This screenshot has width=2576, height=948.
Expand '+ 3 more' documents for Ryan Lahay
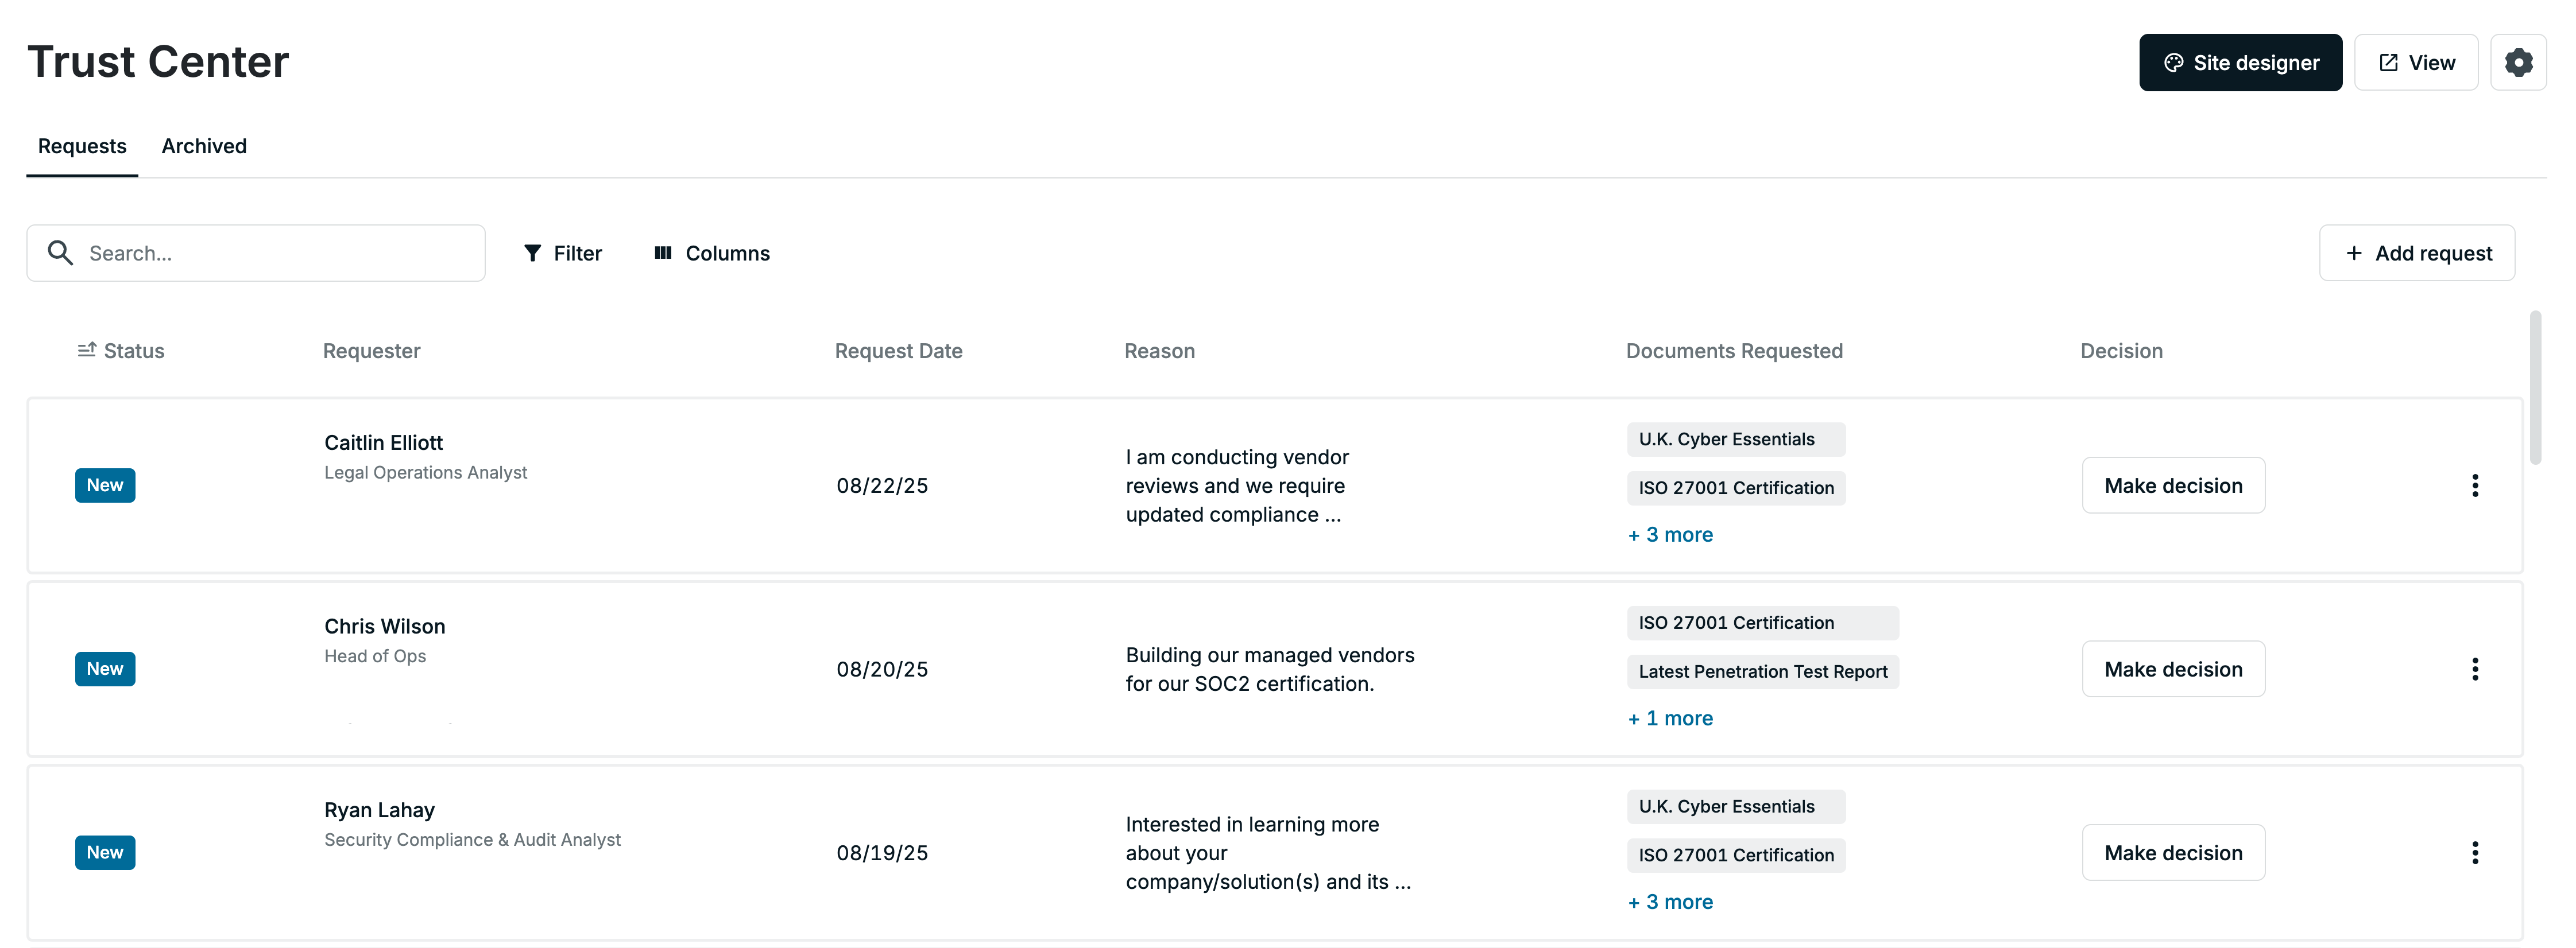pos(1670,903)
